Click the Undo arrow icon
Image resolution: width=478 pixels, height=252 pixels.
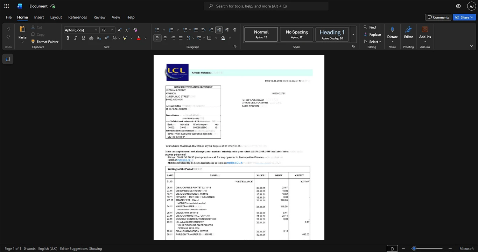(8, 29)
